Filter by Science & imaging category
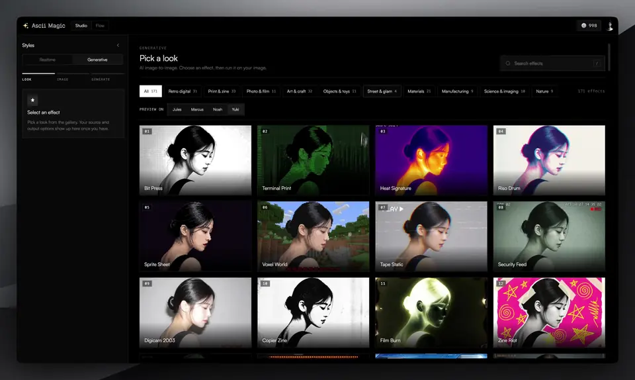Viewport: 635px width, 380px height. [x=504, y=91]
